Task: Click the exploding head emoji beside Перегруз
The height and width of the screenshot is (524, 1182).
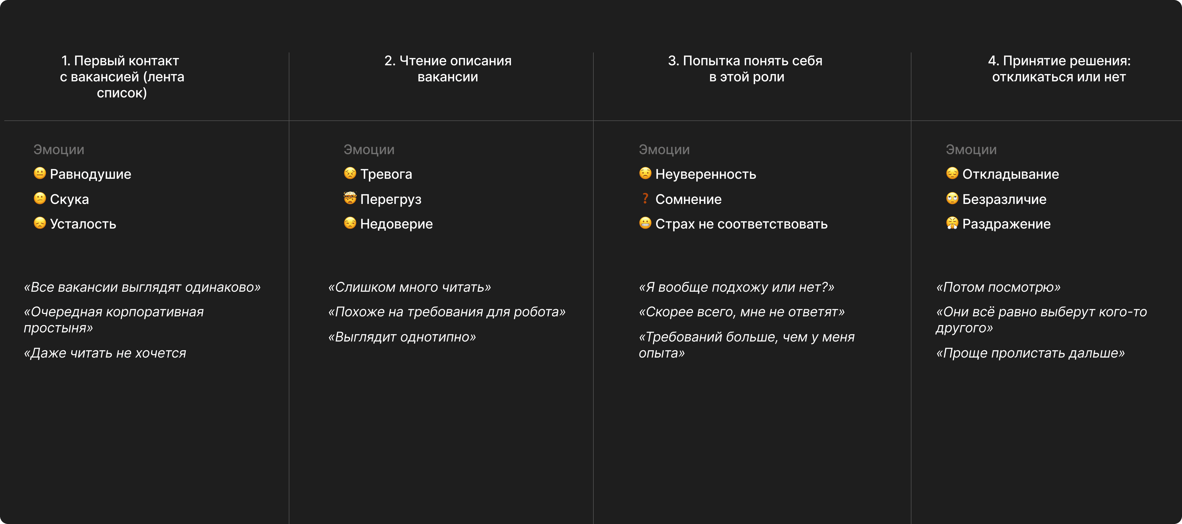Action: [350, 198]
